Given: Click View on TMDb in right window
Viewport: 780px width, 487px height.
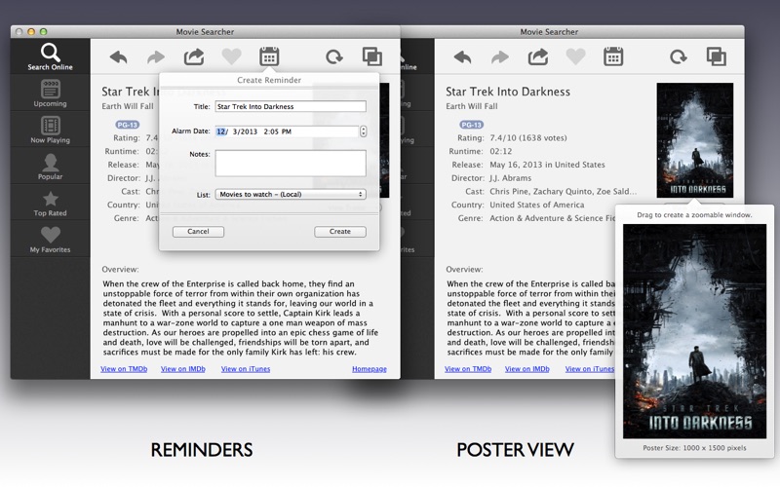Looking at the screenshot, I should click(x=468, y=369).
